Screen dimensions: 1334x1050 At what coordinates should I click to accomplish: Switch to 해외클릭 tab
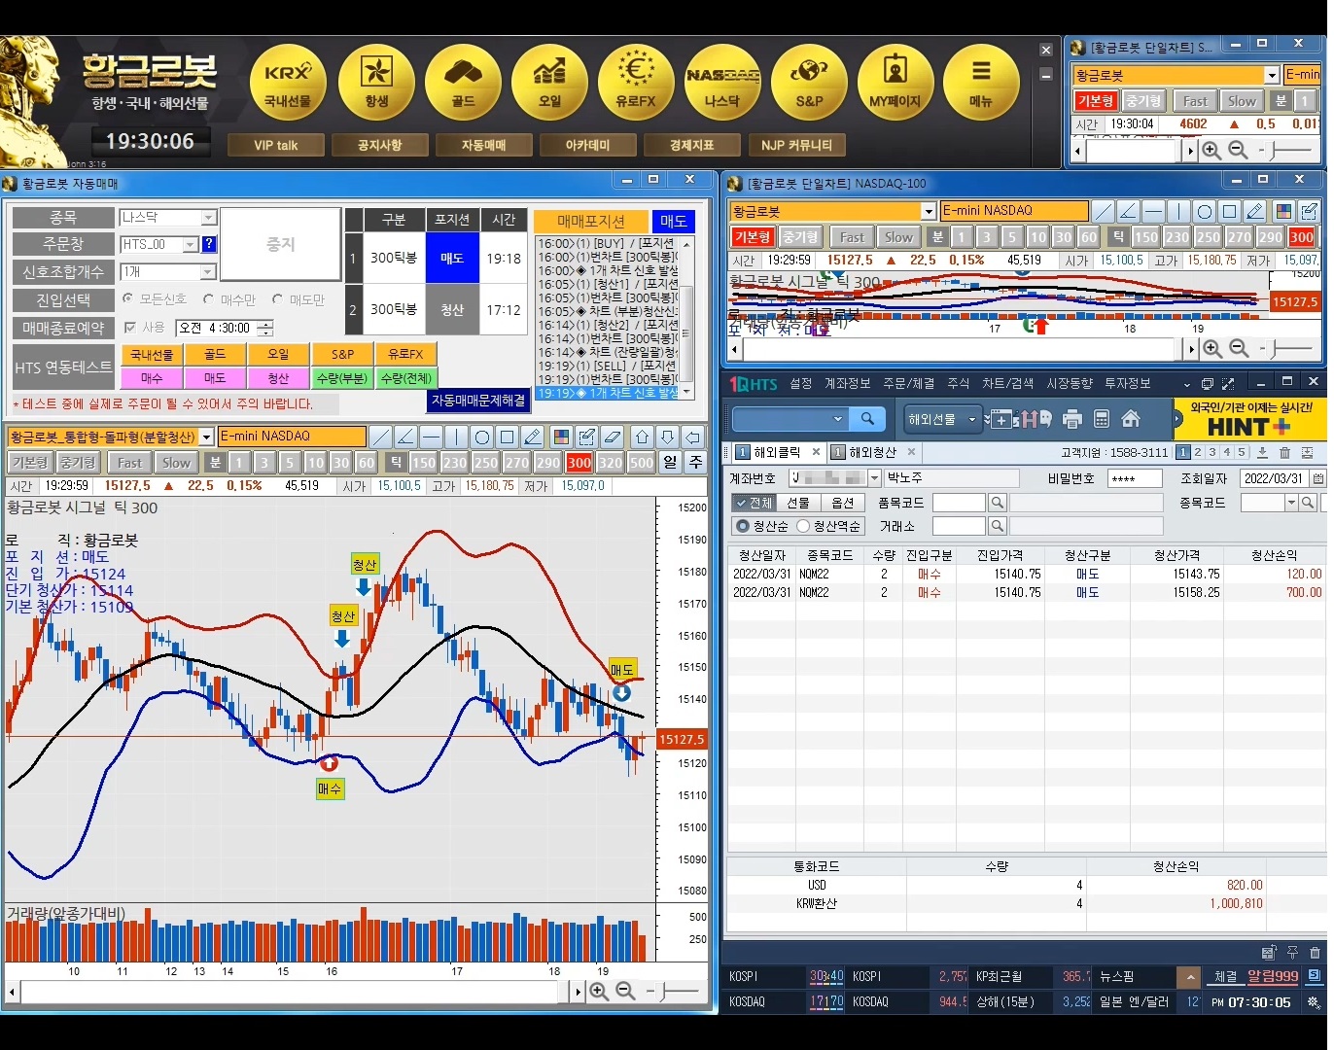coord(777,452)
